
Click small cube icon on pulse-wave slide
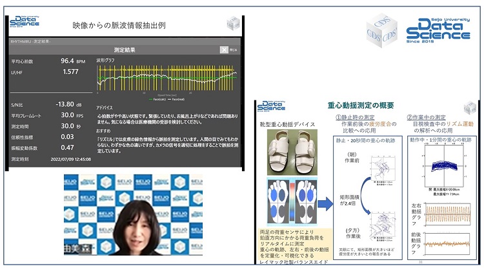click(x=234, y=24)
